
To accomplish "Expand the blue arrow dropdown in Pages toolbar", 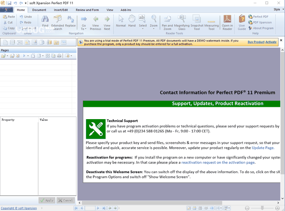I will 28,56.
